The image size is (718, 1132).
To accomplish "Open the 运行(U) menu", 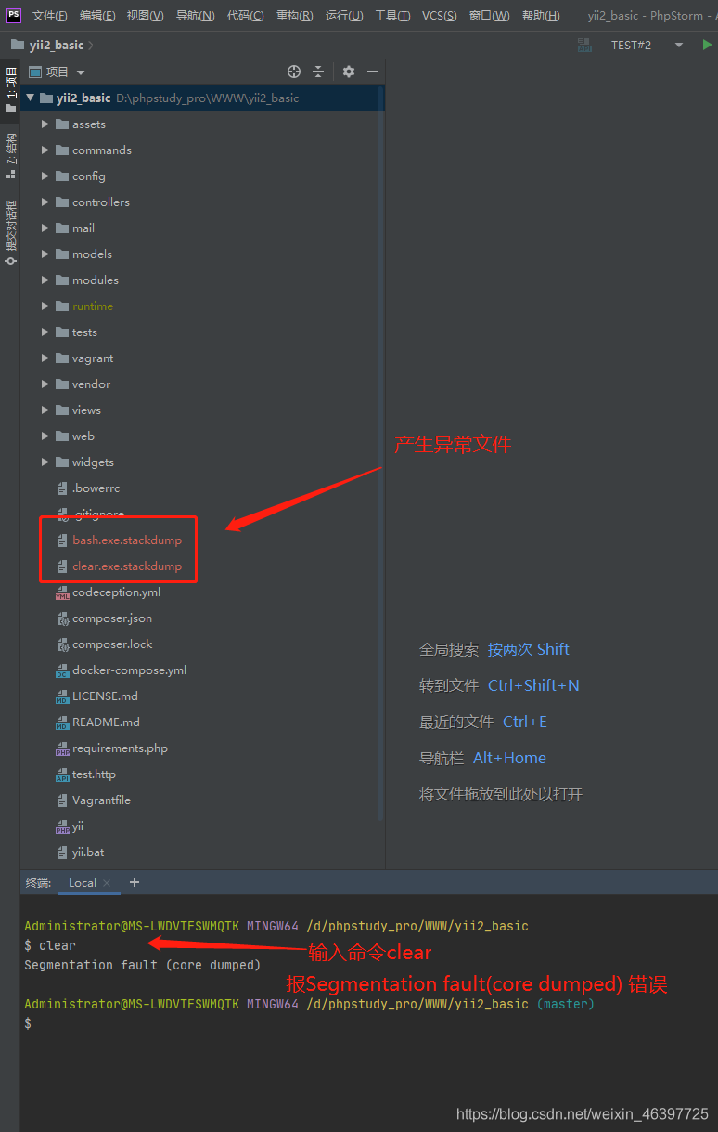I will click(x=344, y=16).
